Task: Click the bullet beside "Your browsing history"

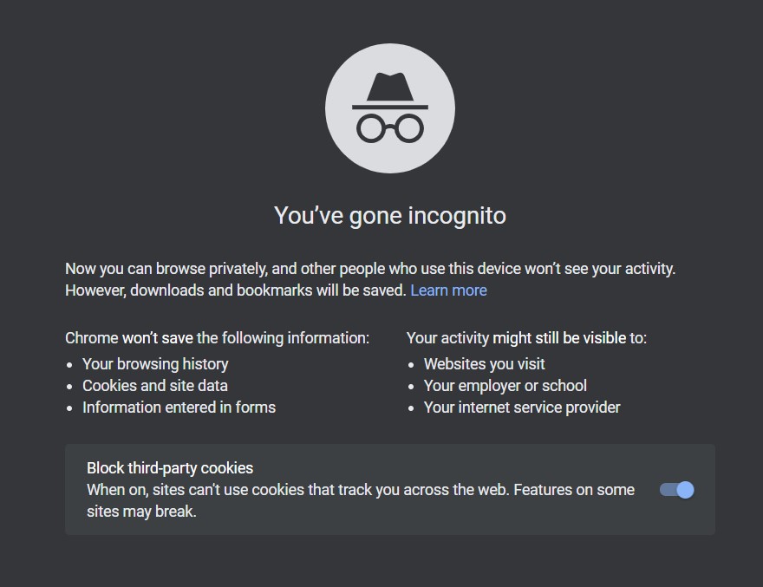Action: 70,365
